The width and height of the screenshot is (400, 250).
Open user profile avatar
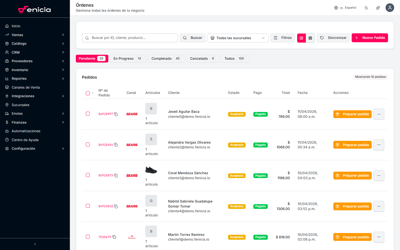coord(390,8)
